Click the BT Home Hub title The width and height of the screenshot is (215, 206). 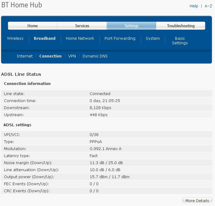coord(22,5)
